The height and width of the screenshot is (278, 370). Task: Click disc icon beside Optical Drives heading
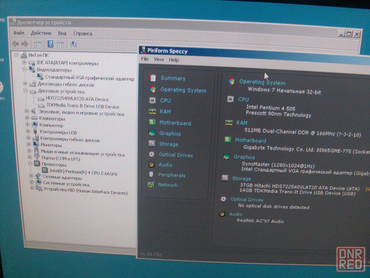pyautogui.click(x=223, y=199)
